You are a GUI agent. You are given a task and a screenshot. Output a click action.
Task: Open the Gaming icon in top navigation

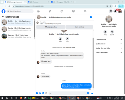pos(85,11)
